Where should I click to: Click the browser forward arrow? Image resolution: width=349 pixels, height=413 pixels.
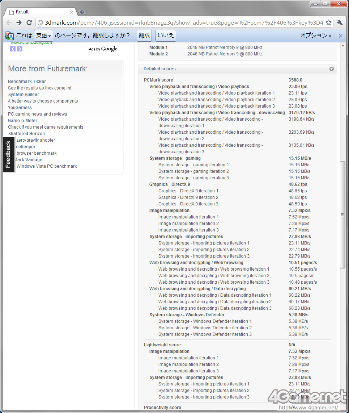tap(19, 23)
